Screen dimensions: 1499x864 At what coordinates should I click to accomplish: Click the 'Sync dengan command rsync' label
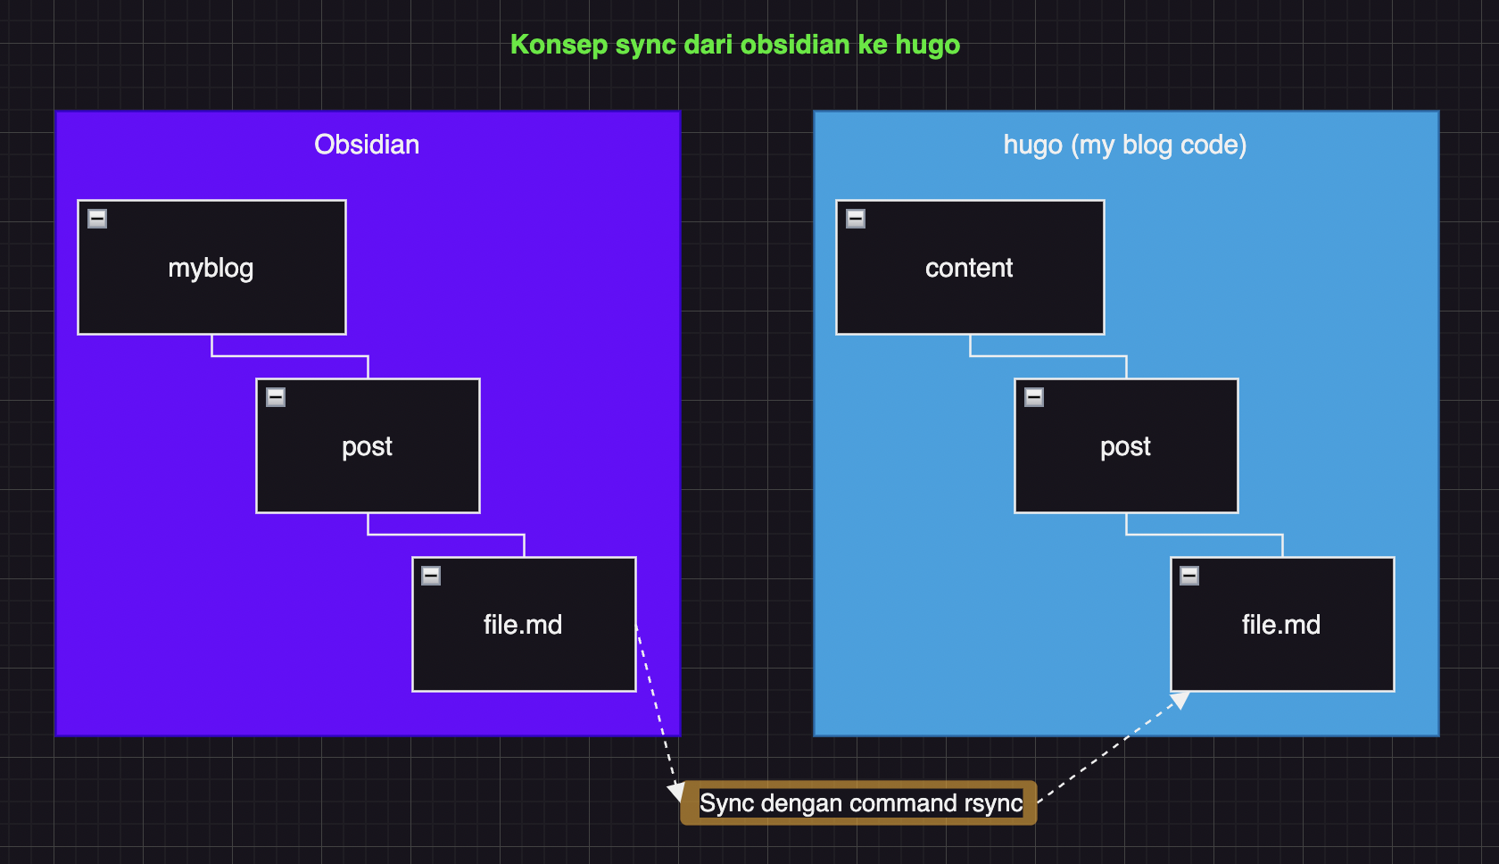(x=860, y=803)
